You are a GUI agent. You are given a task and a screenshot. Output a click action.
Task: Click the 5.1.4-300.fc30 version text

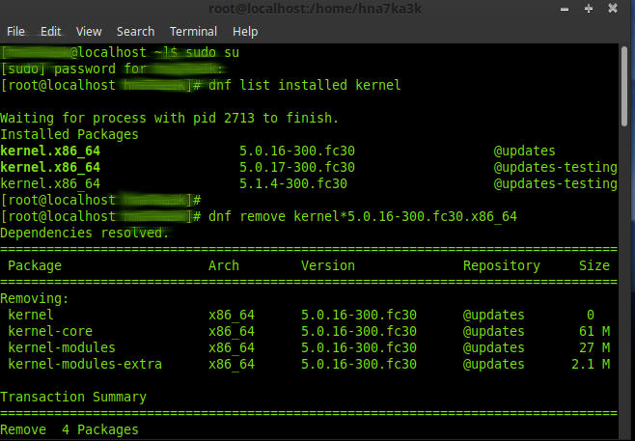[293, 183]
